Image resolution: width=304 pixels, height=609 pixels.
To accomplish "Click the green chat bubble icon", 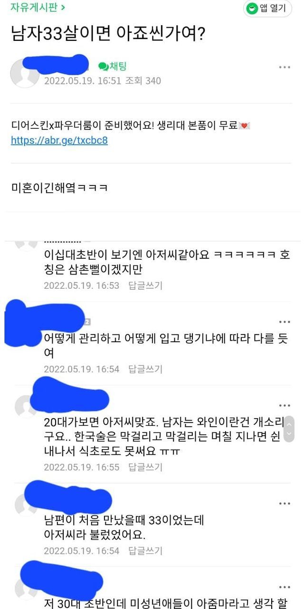I will pos(103,67).
